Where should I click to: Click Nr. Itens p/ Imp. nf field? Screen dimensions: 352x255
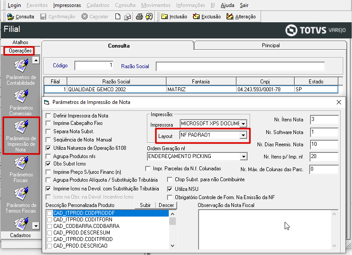[x=324, y=156]
